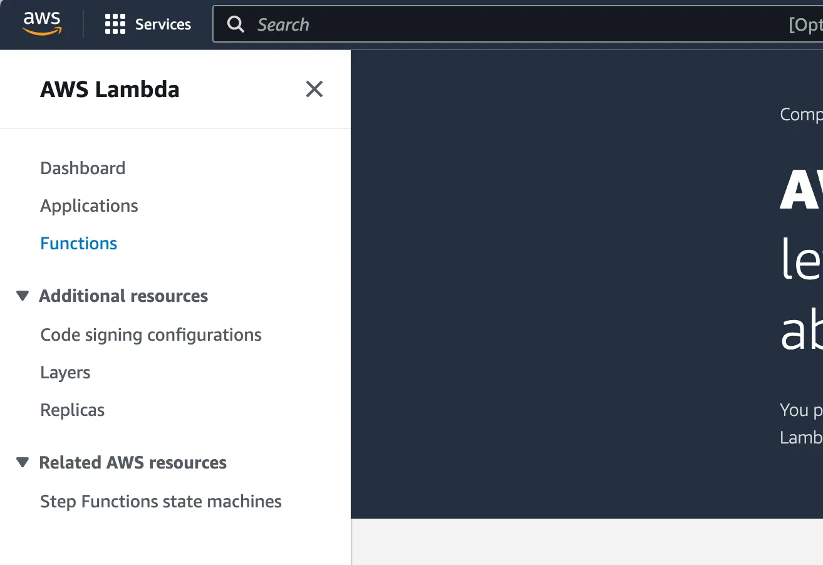Close the AWS Lambda navigation panel
Screen dimensions: 823x565
(x=314, y=89)
